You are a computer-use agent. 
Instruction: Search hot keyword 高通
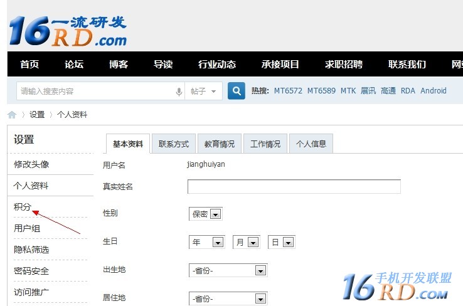[388, 90]
